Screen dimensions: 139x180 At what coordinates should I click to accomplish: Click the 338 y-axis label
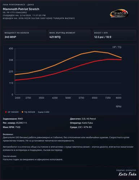point(11,60)
